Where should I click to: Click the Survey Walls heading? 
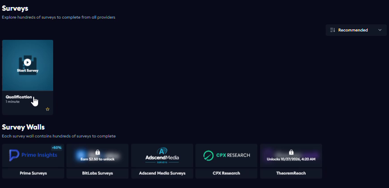click(23, 127)
